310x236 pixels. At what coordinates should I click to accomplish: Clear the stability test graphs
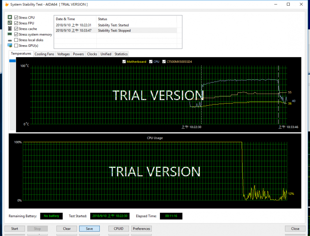click(x=67, y=229)
